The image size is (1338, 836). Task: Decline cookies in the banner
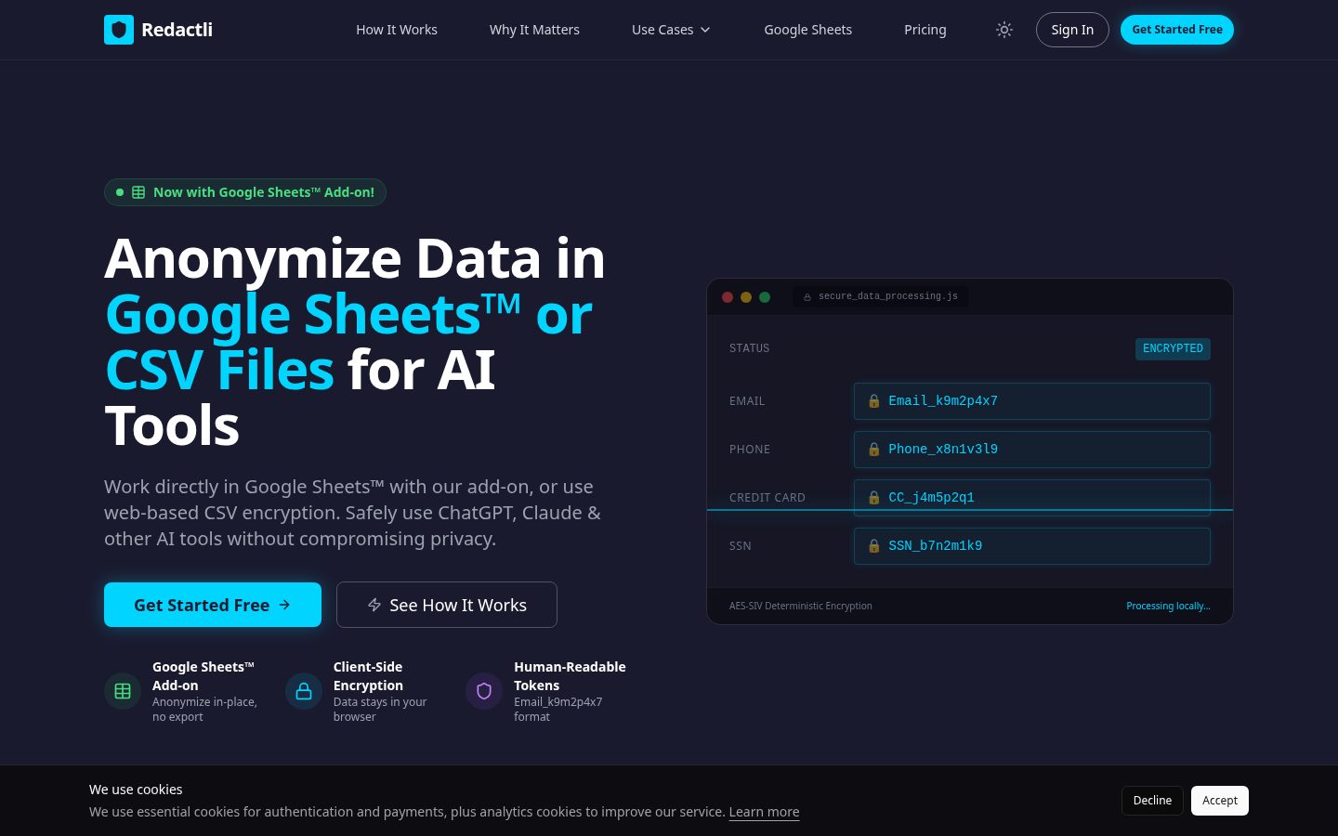1152,801
